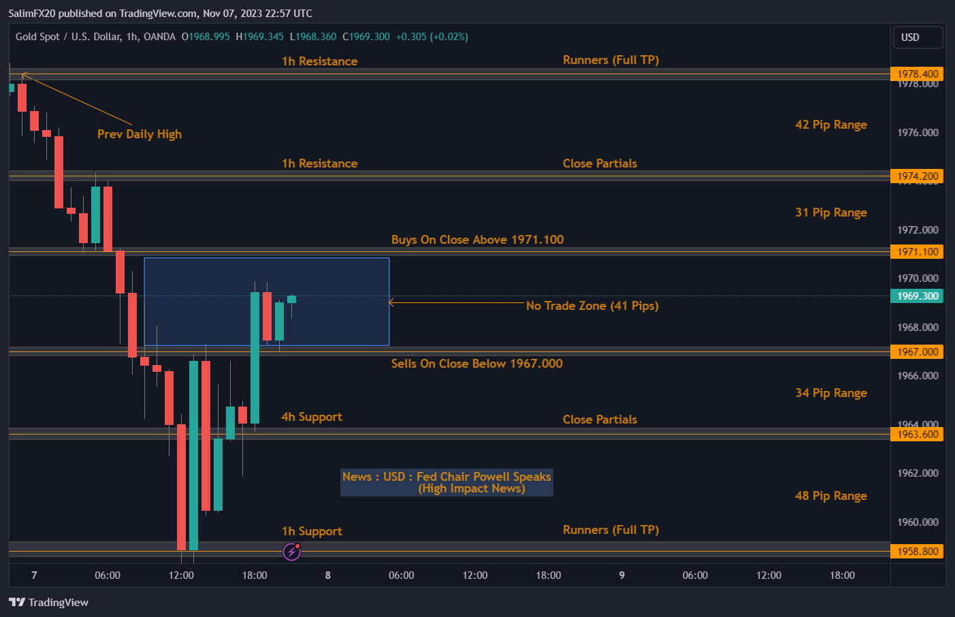Click the orange 1978.400 resistance price label
Screen dimensions: 955x617
(x=916, y=73)
